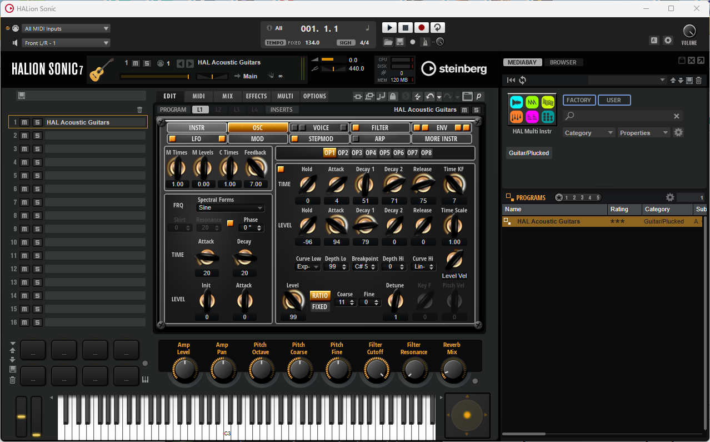Click the lock icon in the edit toolbar
710x442 pixels.
[x=393, y=96]
